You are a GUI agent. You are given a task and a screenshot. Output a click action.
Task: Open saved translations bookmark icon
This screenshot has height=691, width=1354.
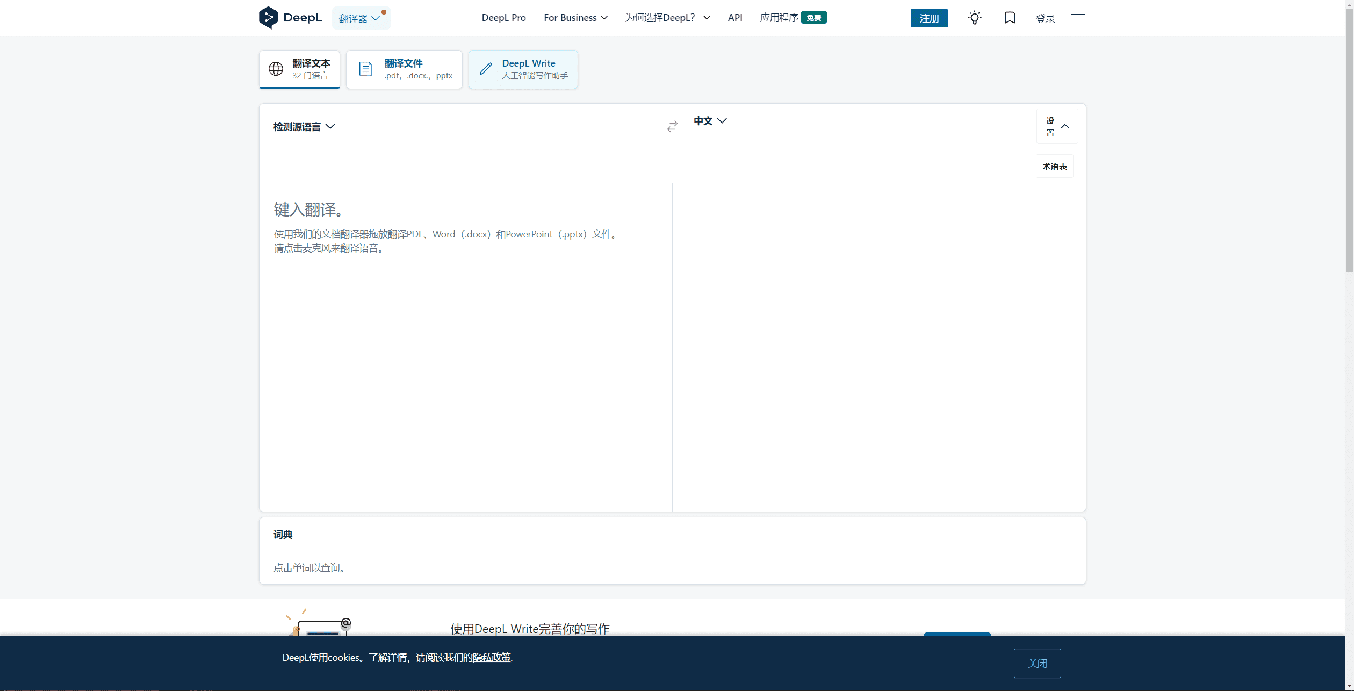(x=1010, y=18)
